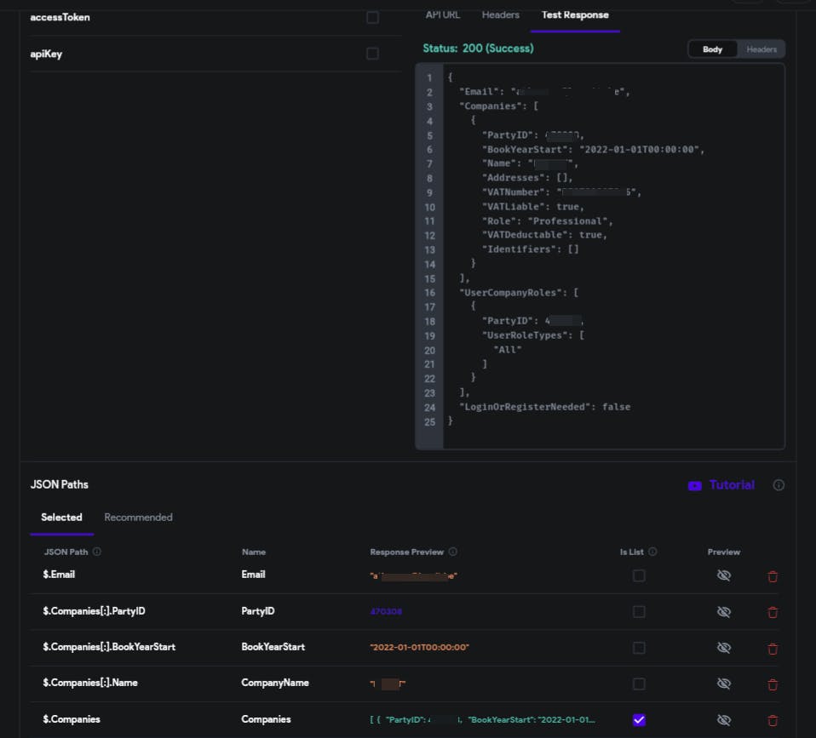Viewport: 816px width, 738px height.
Task: Select the Body response view
Action: [712, 49]
